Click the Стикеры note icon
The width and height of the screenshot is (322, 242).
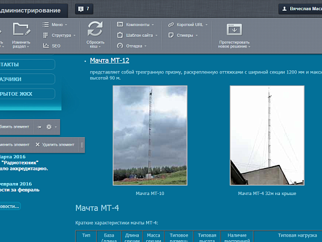[171, 35]
